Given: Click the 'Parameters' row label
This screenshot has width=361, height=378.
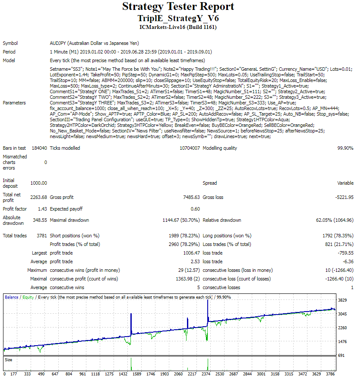Looking at the screenshot, I should tap(14, 103).
